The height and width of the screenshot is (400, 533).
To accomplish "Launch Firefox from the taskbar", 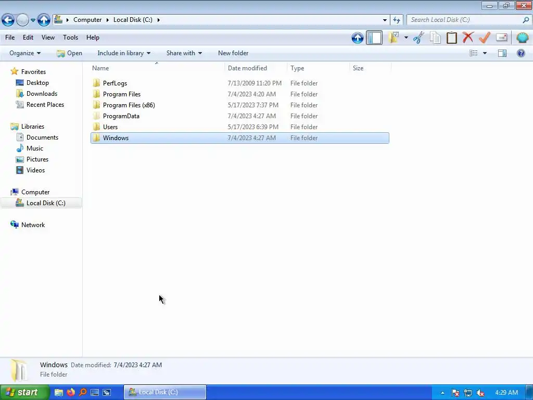I will 71,392.
